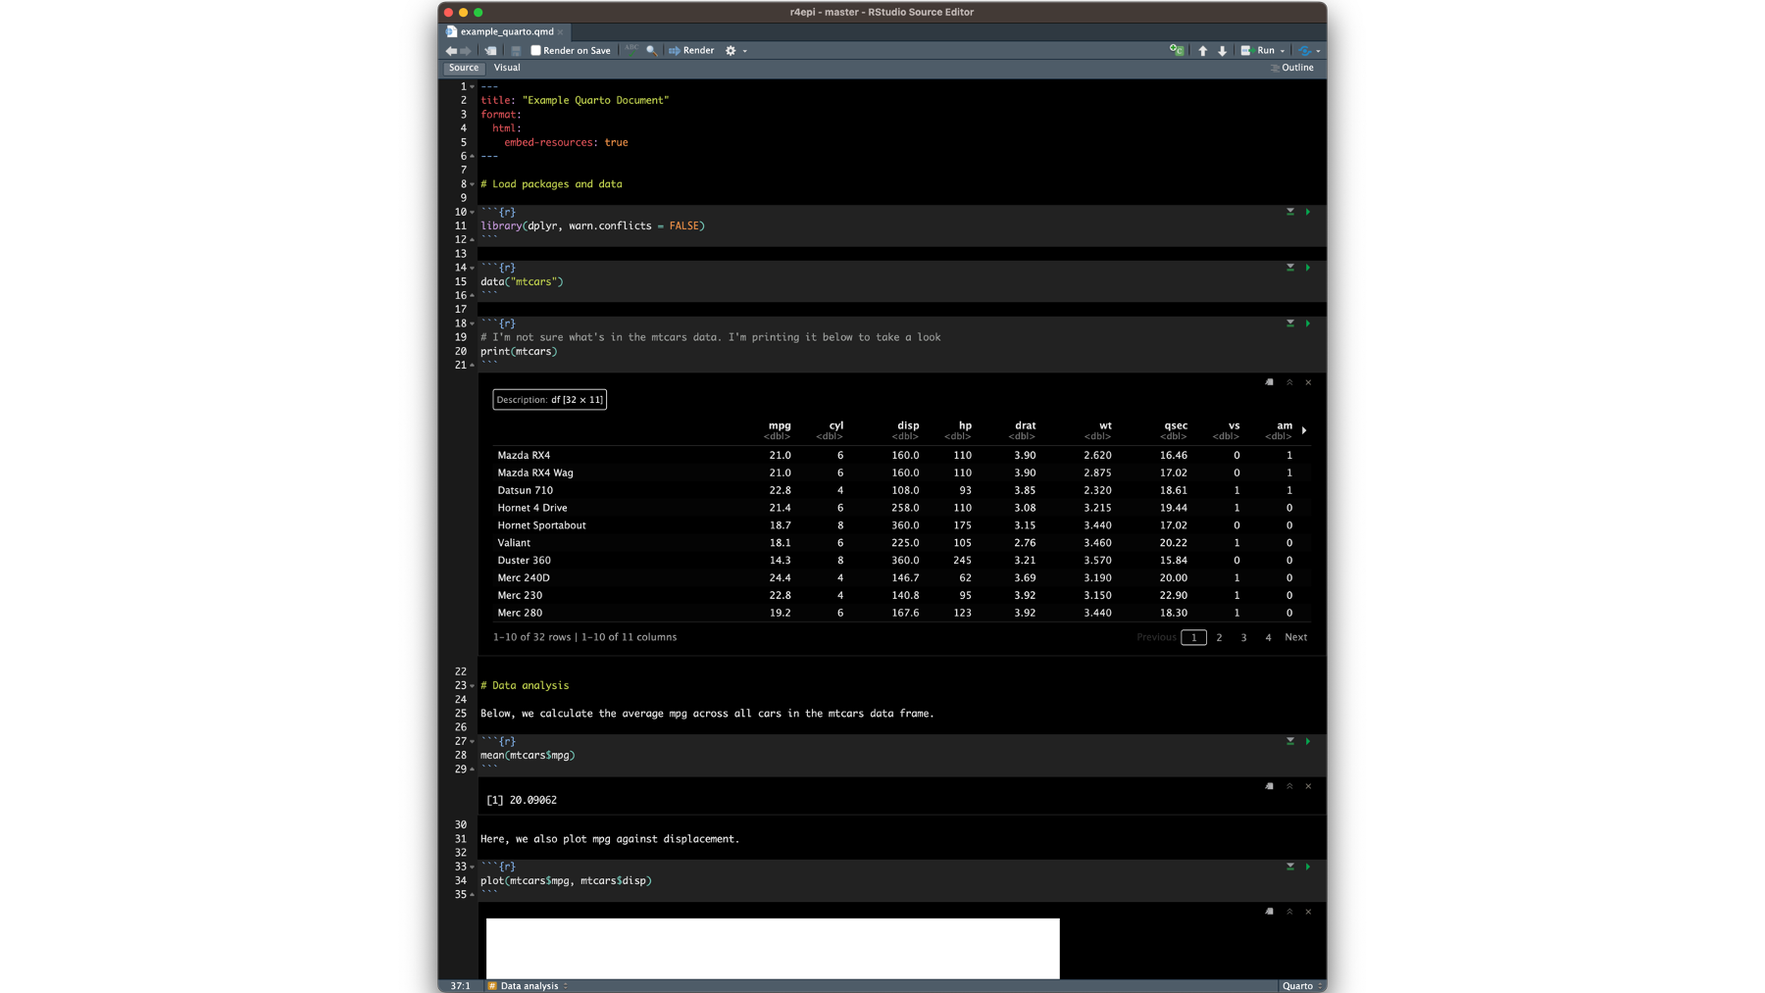Run the print(mtcars) chunk
The height and width of the screenshot is (993, 1765).
[1307, 323]
